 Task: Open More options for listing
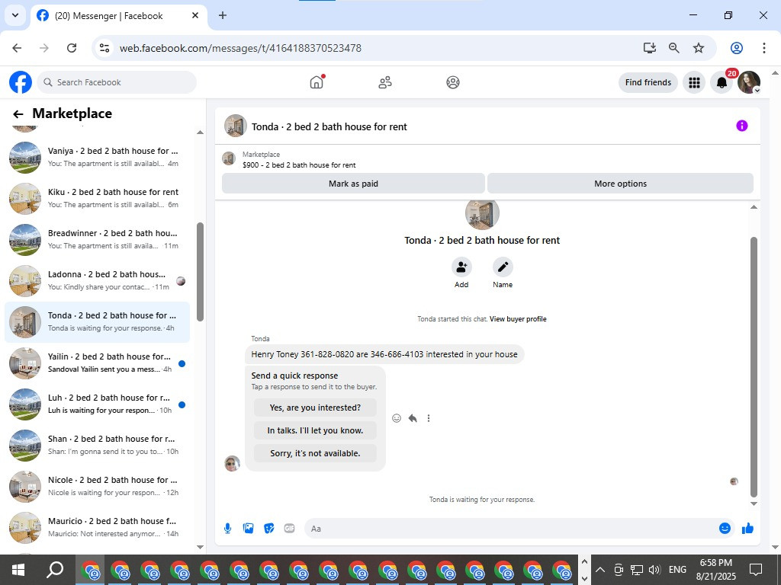(x=620, y=184)
